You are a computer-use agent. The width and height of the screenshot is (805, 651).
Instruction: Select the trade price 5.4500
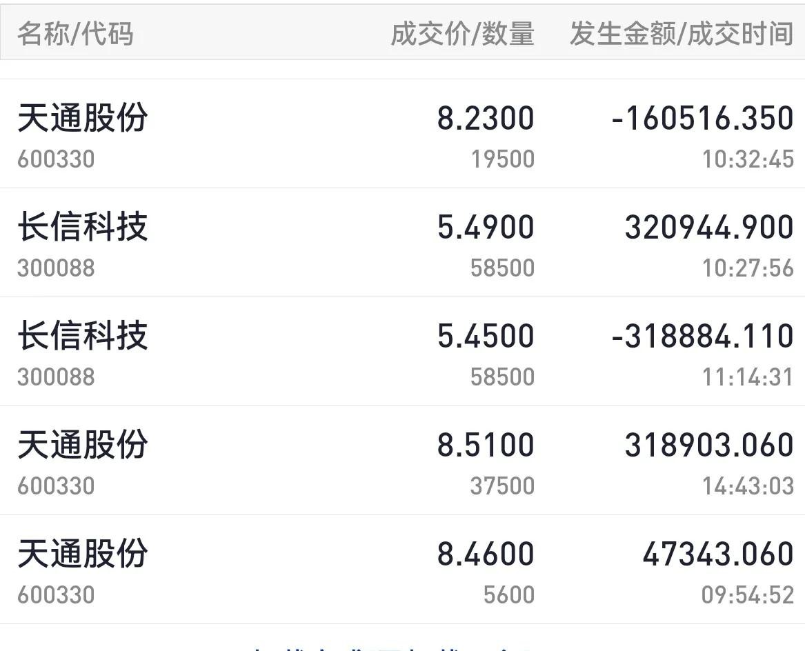tap(486, 336)
